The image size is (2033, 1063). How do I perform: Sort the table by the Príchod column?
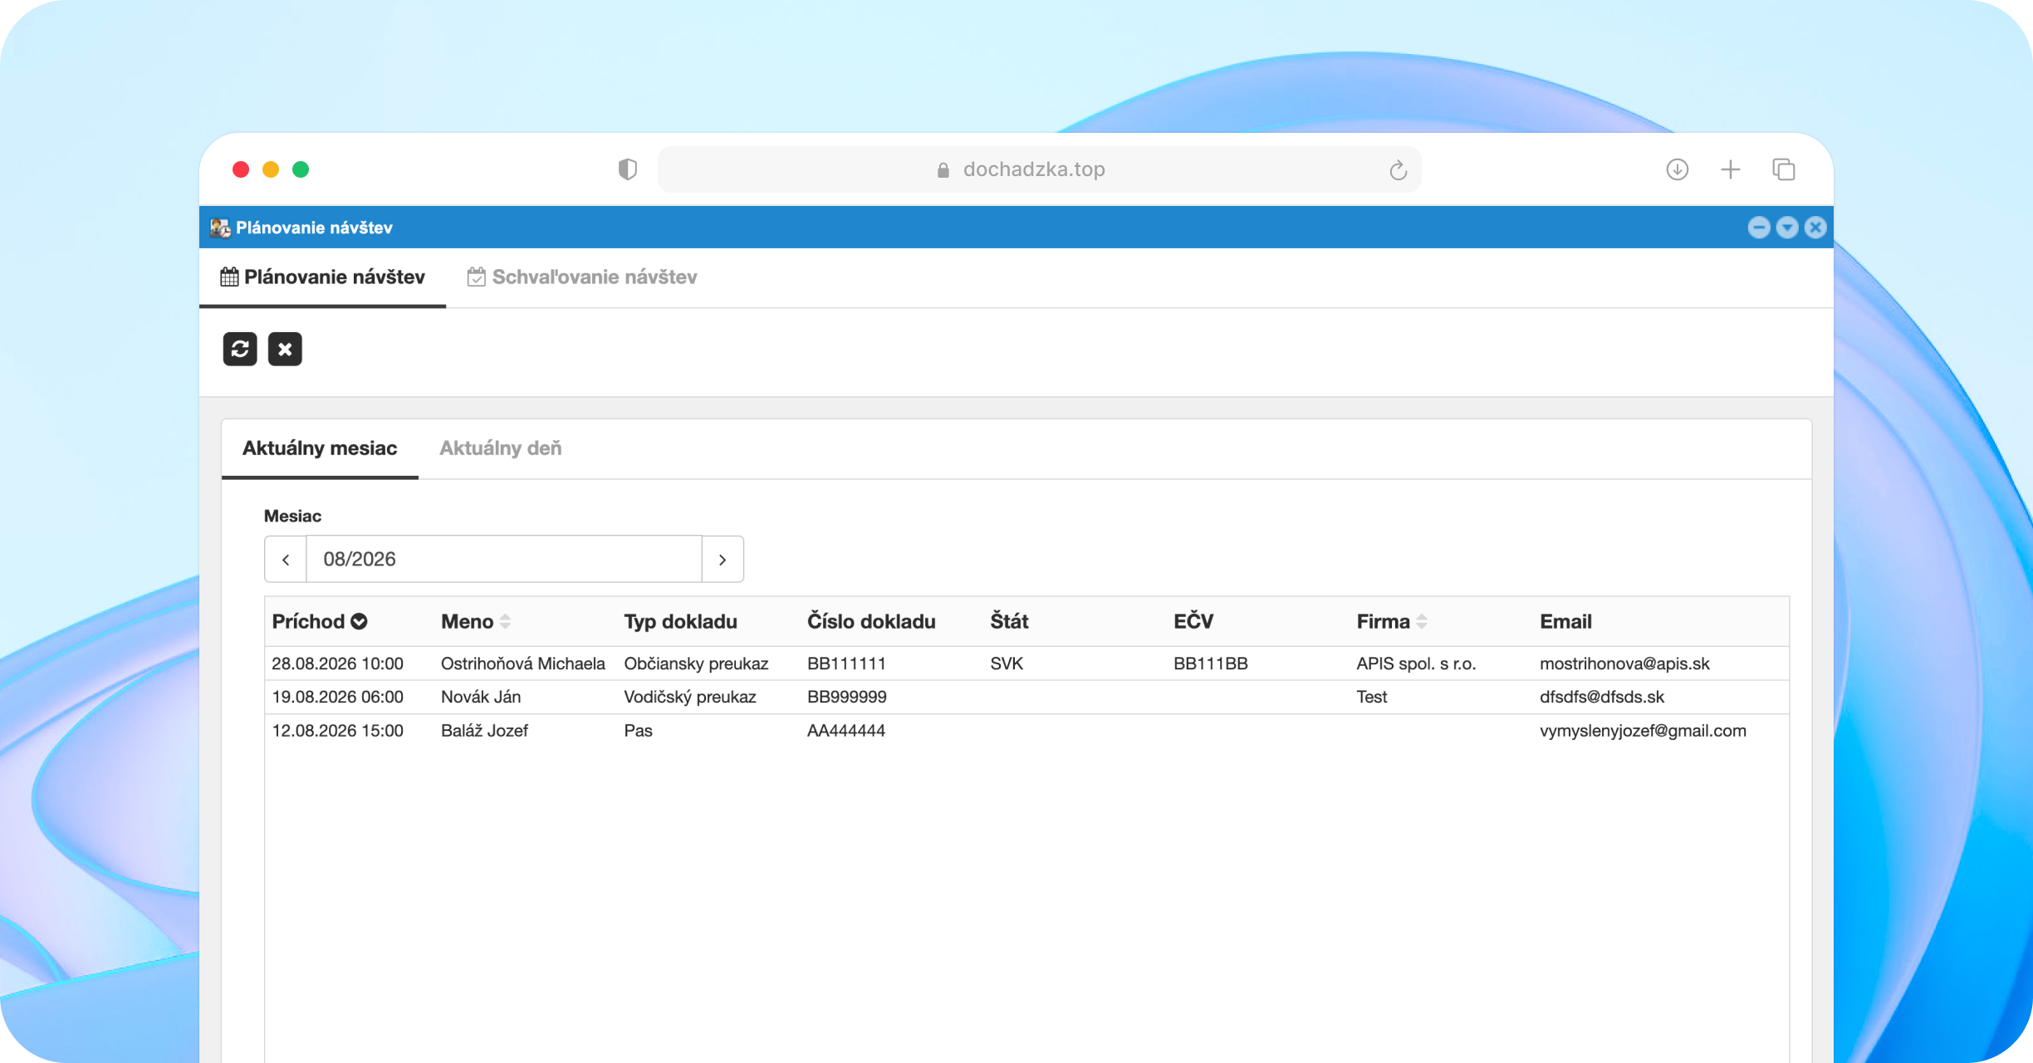(x=320, y=621)
